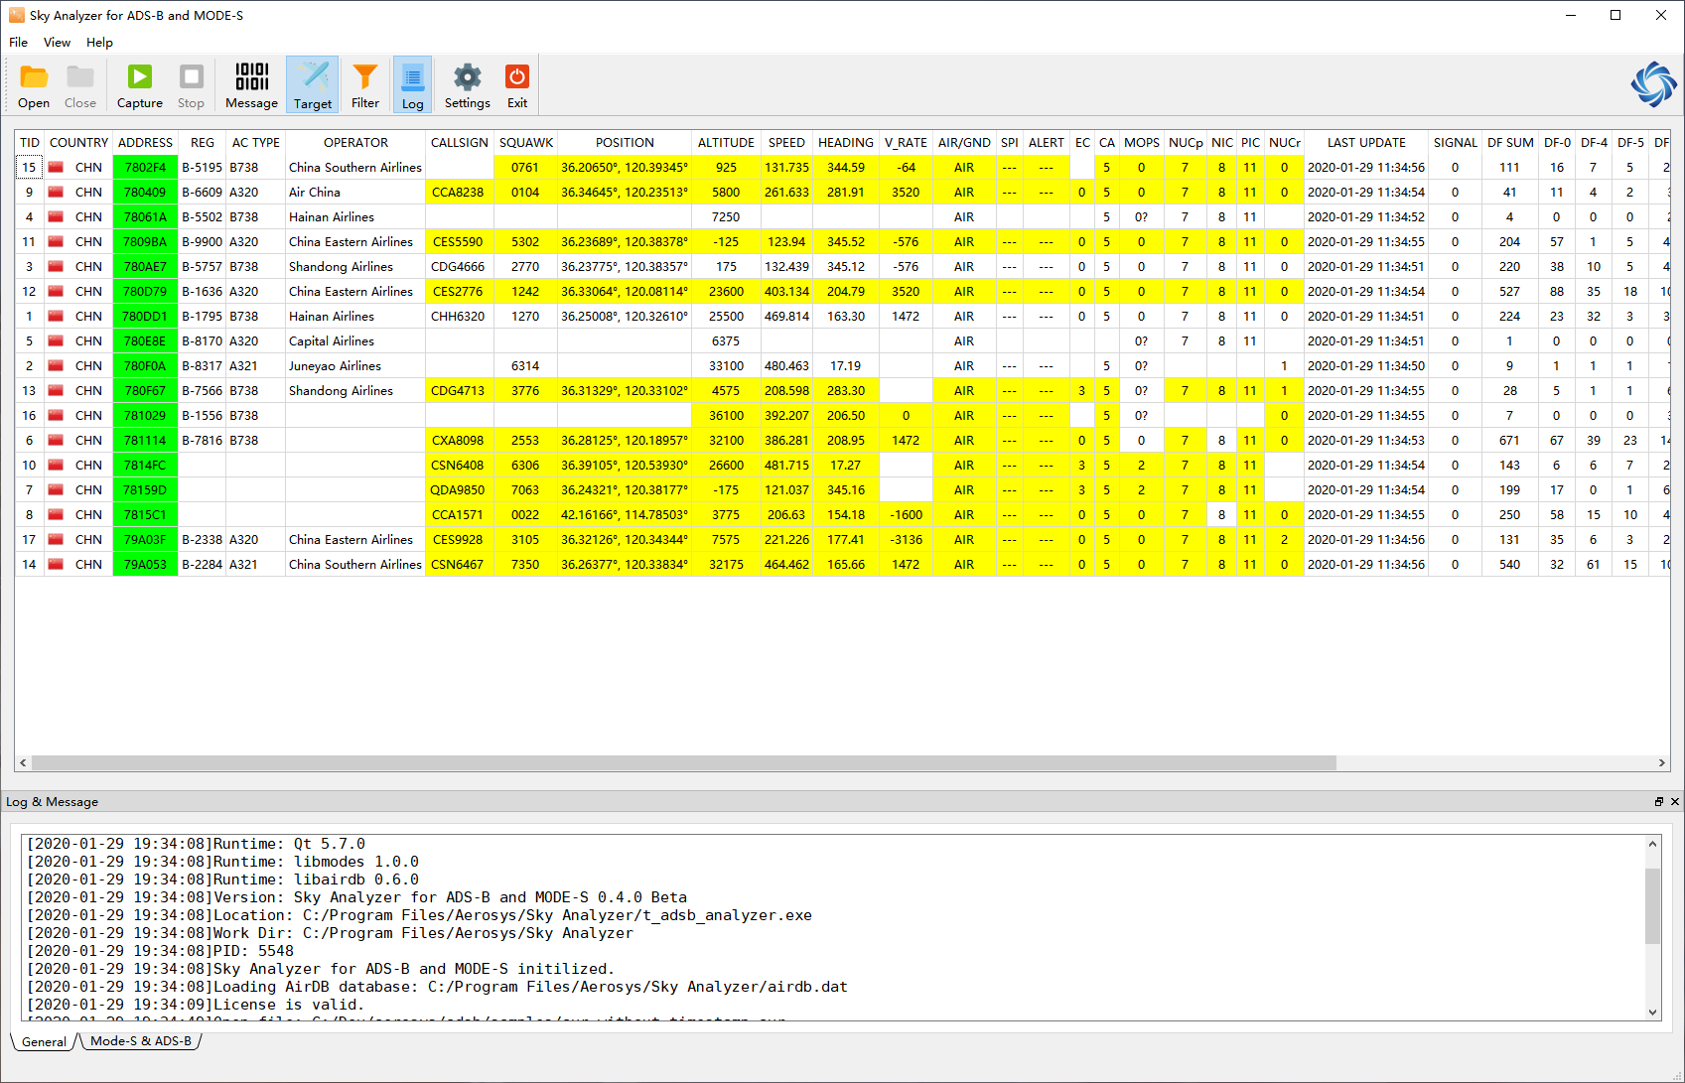Click callsign CHH6320 cell
1685x1083 pixels.
[x=459, y=316]
